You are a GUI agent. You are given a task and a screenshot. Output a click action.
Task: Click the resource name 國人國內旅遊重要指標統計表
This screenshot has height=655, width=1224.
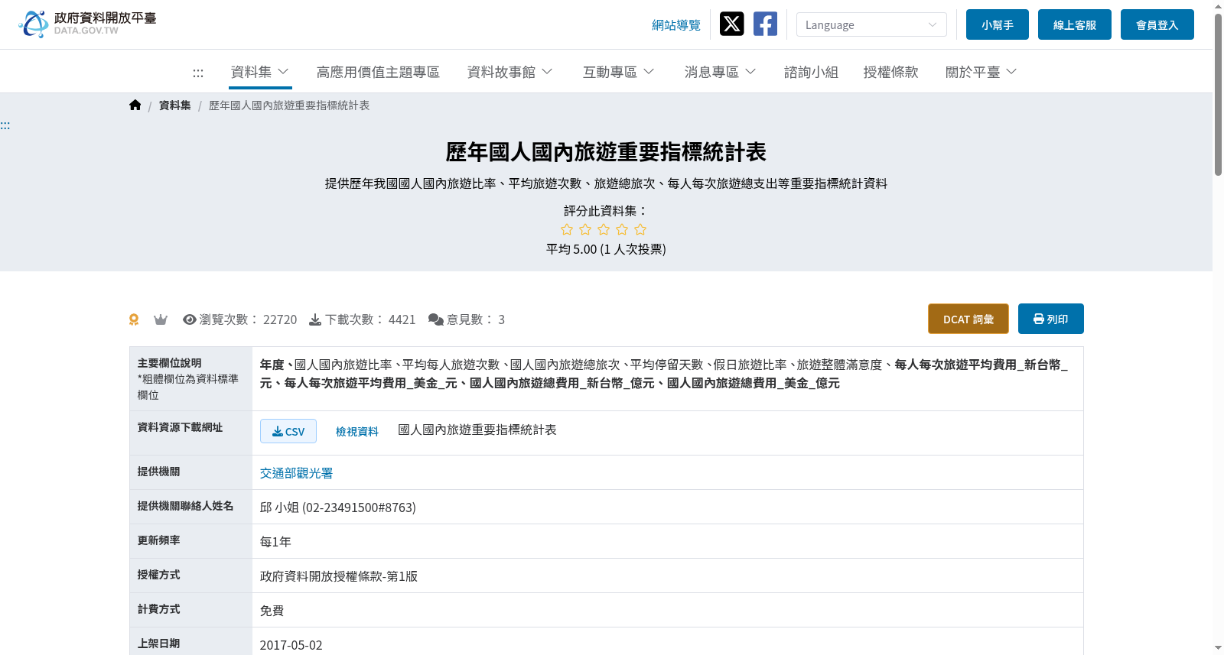477,430
